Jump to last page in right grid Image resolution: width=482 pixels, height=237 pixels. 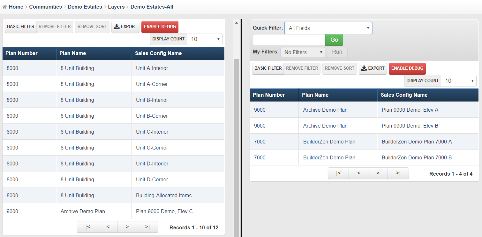pos(398,173)
